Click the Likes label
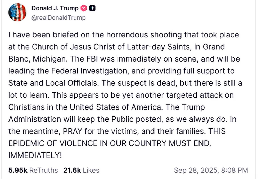262x179 pixels. pos(91,170)
